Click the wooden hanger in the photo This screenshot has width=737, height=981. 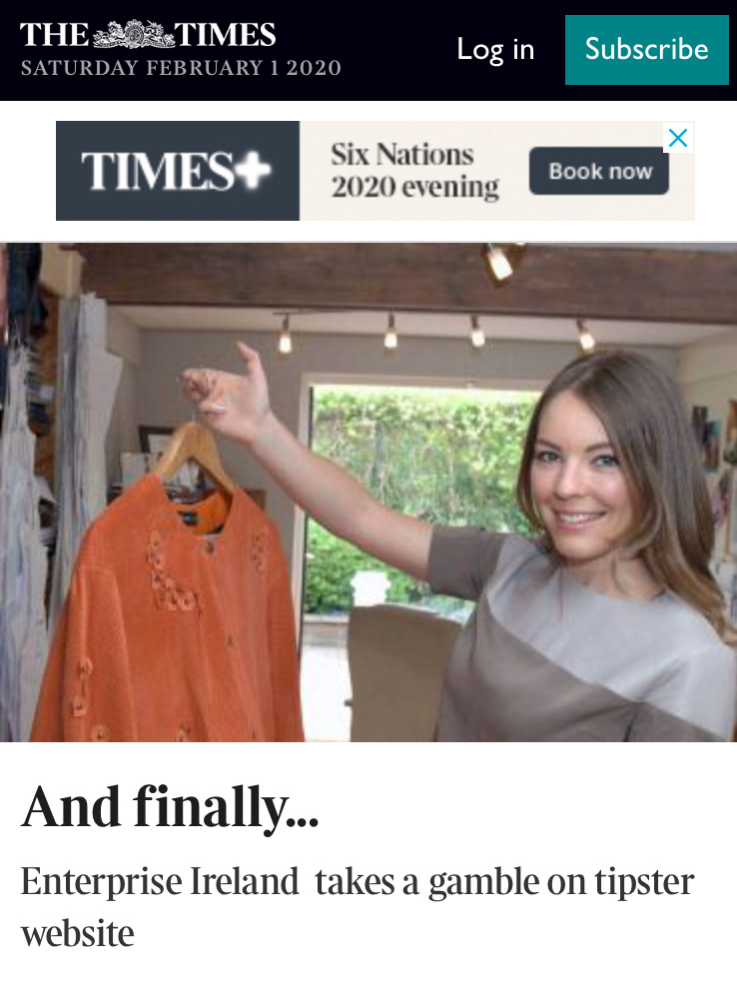coord(194,454)
